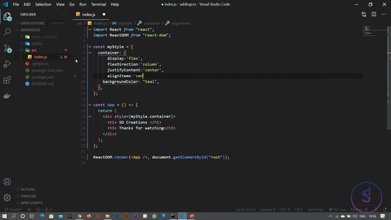This screenshot has height=220, width=391.
Task: Open the Run and Debug view
Action: 7,64
